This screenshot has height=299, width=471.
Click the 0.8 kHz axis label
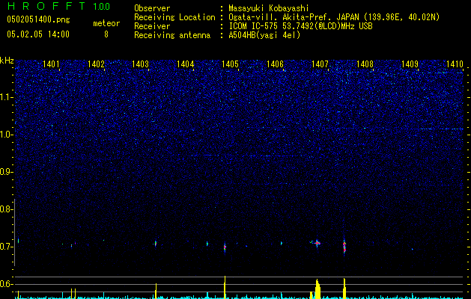coord(5,209)
